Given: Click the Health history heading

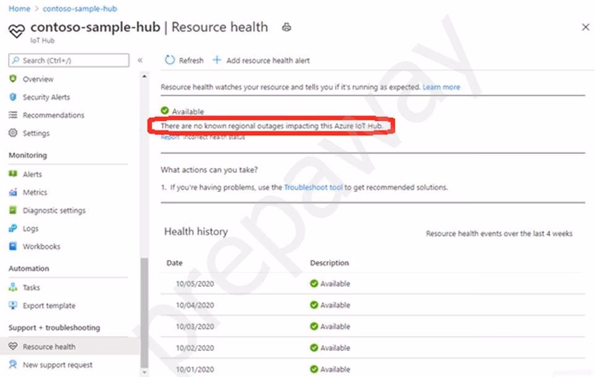Looking at the screenshot, I should click(196, 231).
